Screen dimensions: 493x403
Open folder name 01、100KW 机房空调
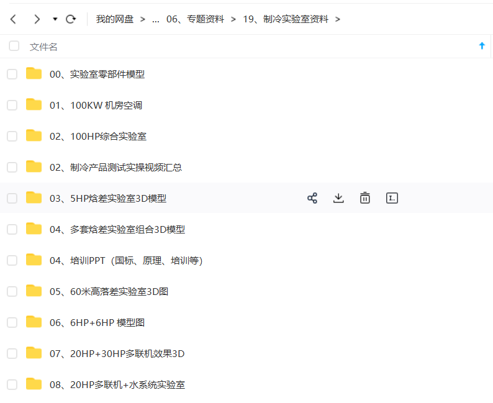[96, 106]
